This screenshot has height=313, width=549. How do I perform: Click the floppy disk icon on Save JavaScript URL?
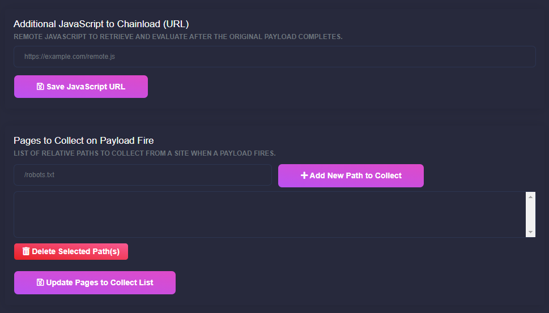tap(40, 87)
